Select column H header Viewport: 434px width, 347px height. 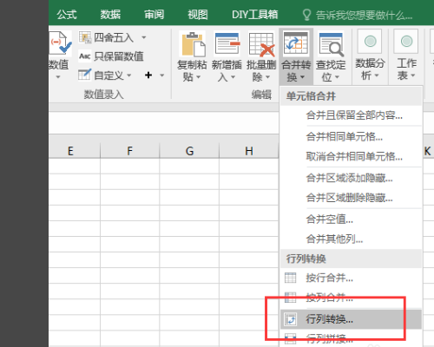[x=249, y=151]
